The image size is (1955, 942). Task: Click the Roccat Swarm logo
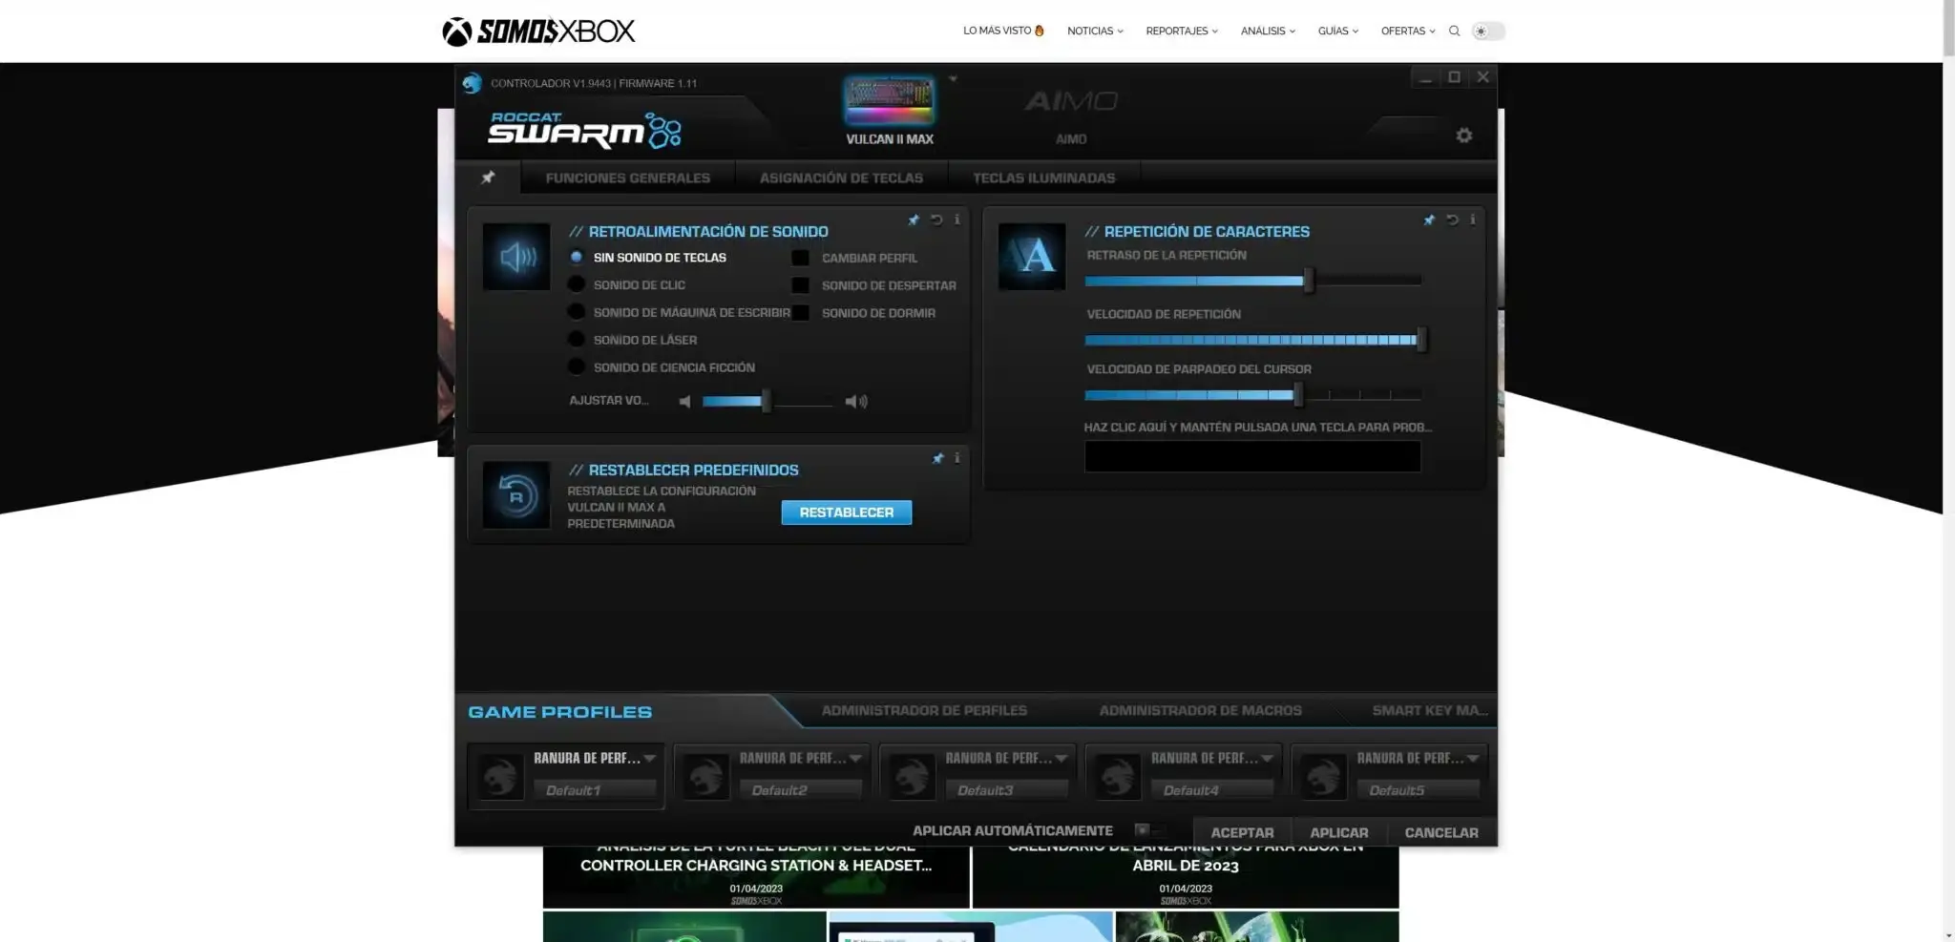(584, 131)
